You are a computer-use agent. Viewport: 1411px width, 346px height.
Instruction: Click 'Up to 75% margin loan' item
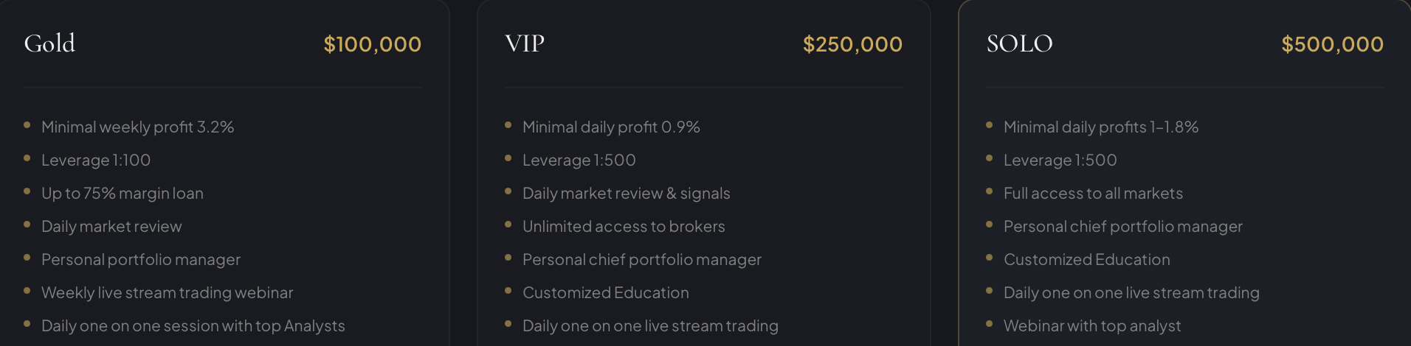point(123,194)
